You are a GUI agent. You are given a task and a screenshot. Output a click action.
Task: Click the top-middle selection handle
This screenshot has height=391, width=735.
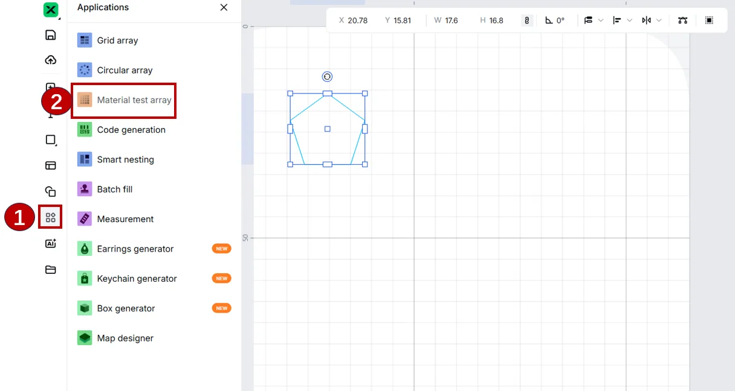(327, 94)
